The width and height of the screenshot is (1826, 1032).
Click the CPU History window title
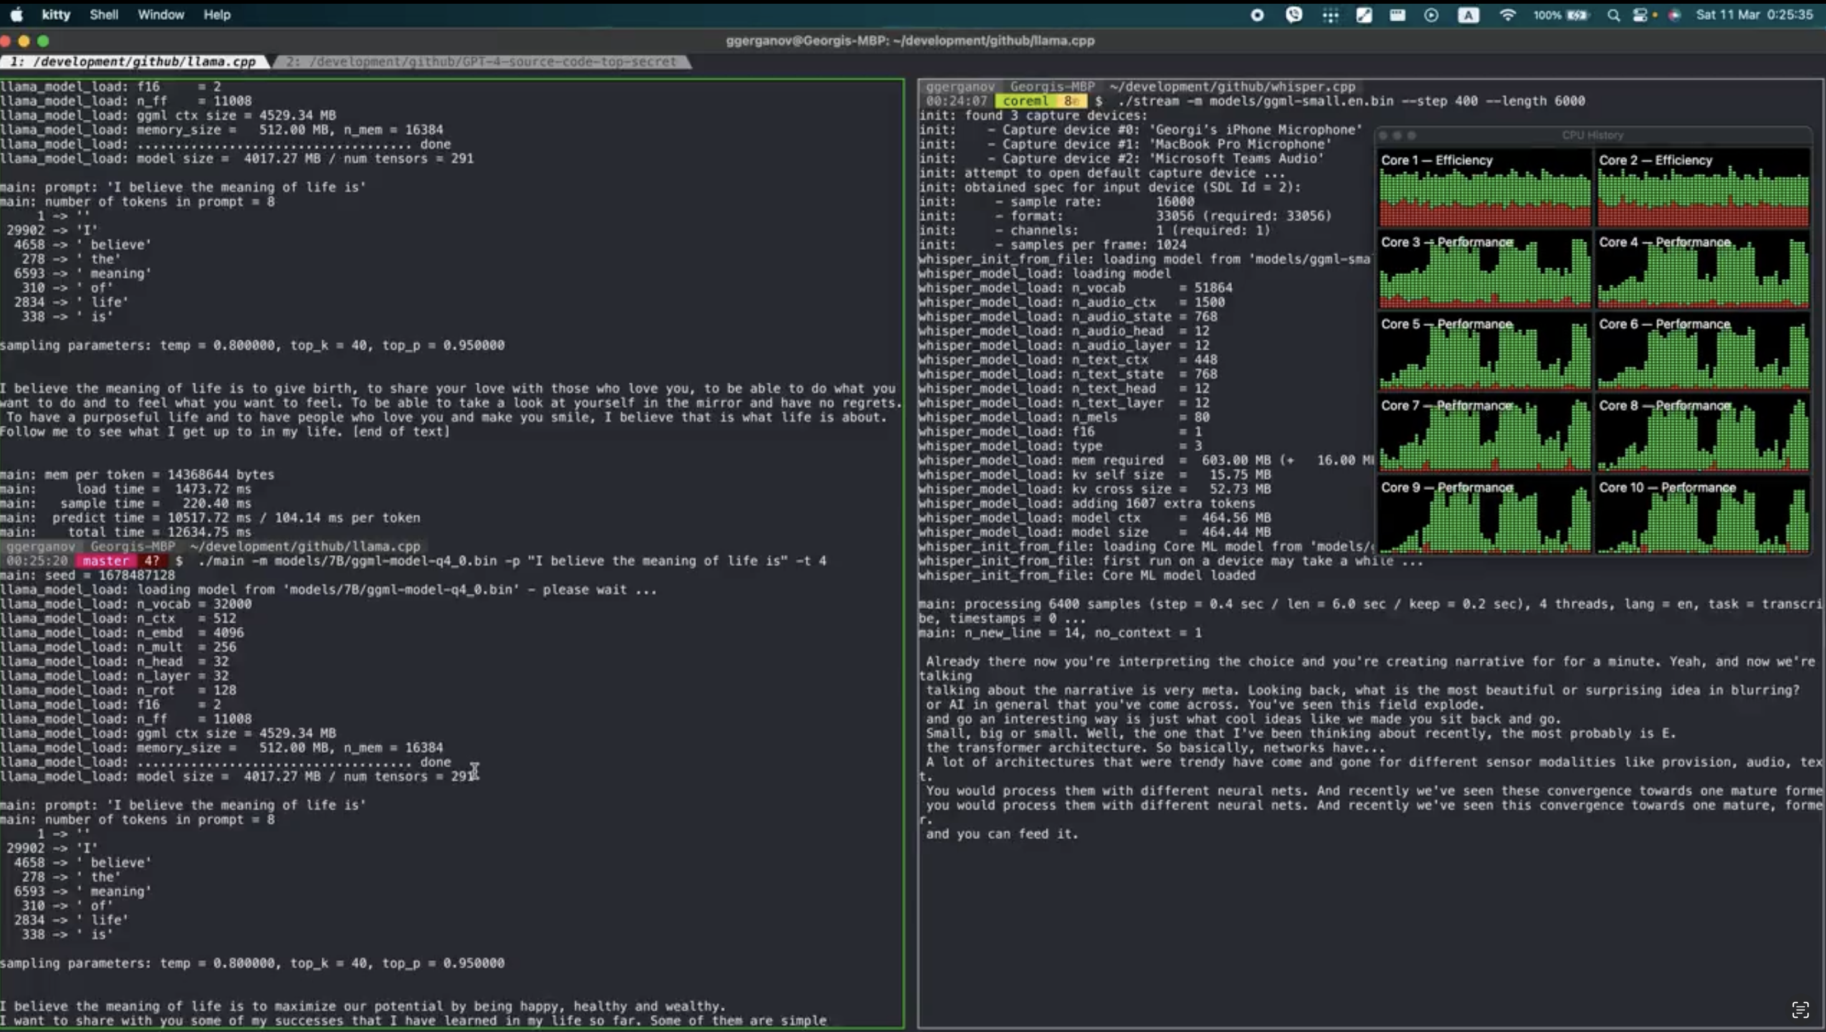coord(1592,135)
